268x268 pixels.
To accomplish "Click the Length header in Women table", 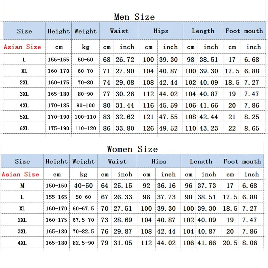I will (x=201, y=161).
